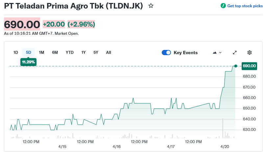The image size is (265, 152).
Task: View the YTD chart range
Action: (70, 53)
